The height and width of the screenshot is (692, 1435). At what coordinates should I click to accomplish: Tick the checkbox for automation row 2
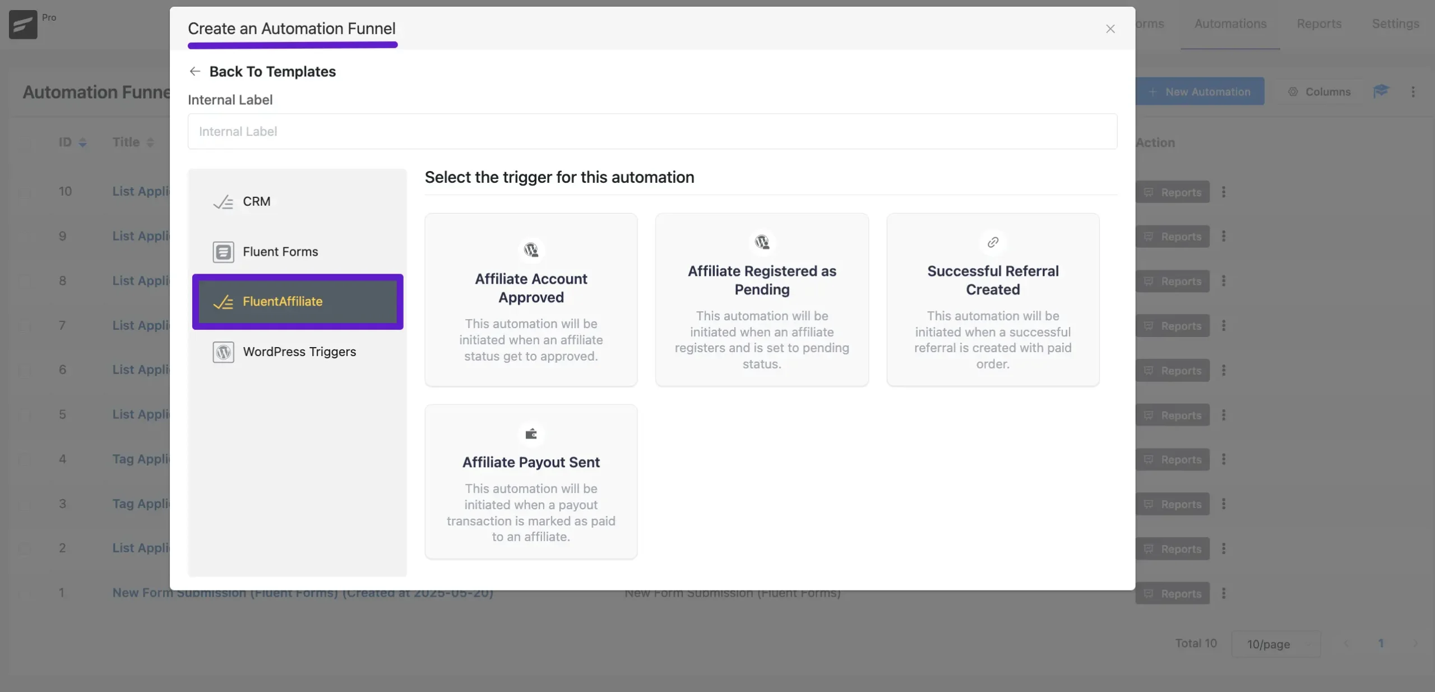coord(24,549)
